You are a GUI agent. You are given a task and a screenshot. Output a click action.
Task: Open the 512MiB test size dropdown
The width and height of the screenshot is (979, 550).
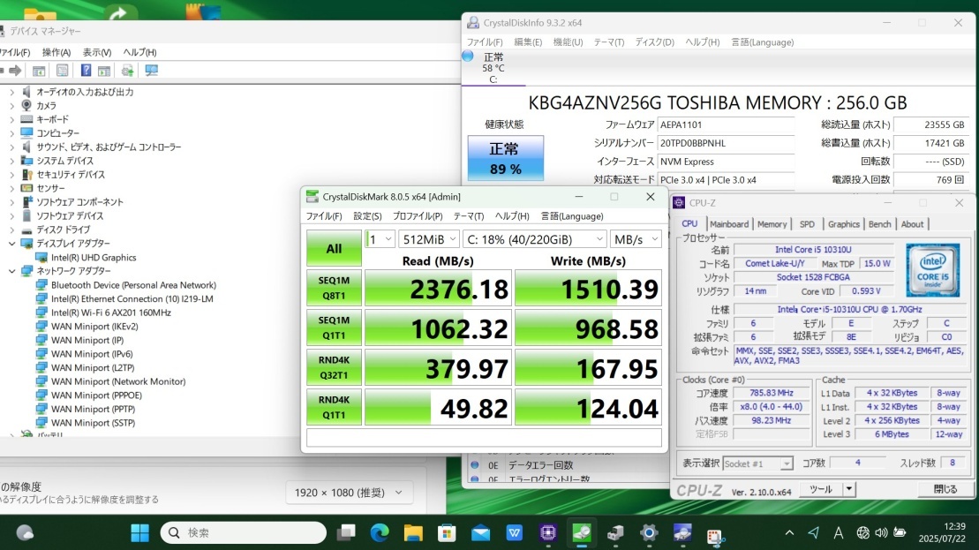[x=428, y=239]
